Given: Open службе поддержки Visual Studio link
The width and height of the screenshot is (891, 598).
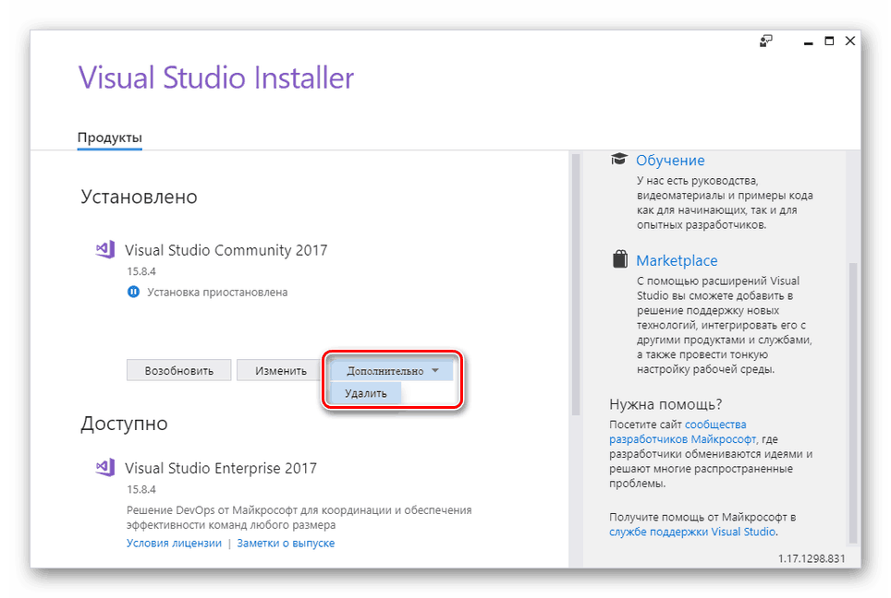Looking at the screenshot, I should coord(692,532).
